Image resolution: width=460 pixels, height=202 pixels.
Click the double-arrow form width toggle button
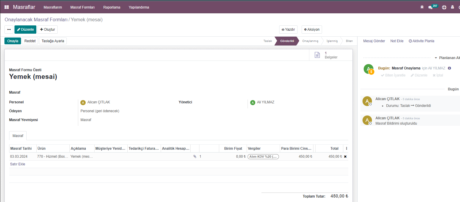click(x=9, y=30)
